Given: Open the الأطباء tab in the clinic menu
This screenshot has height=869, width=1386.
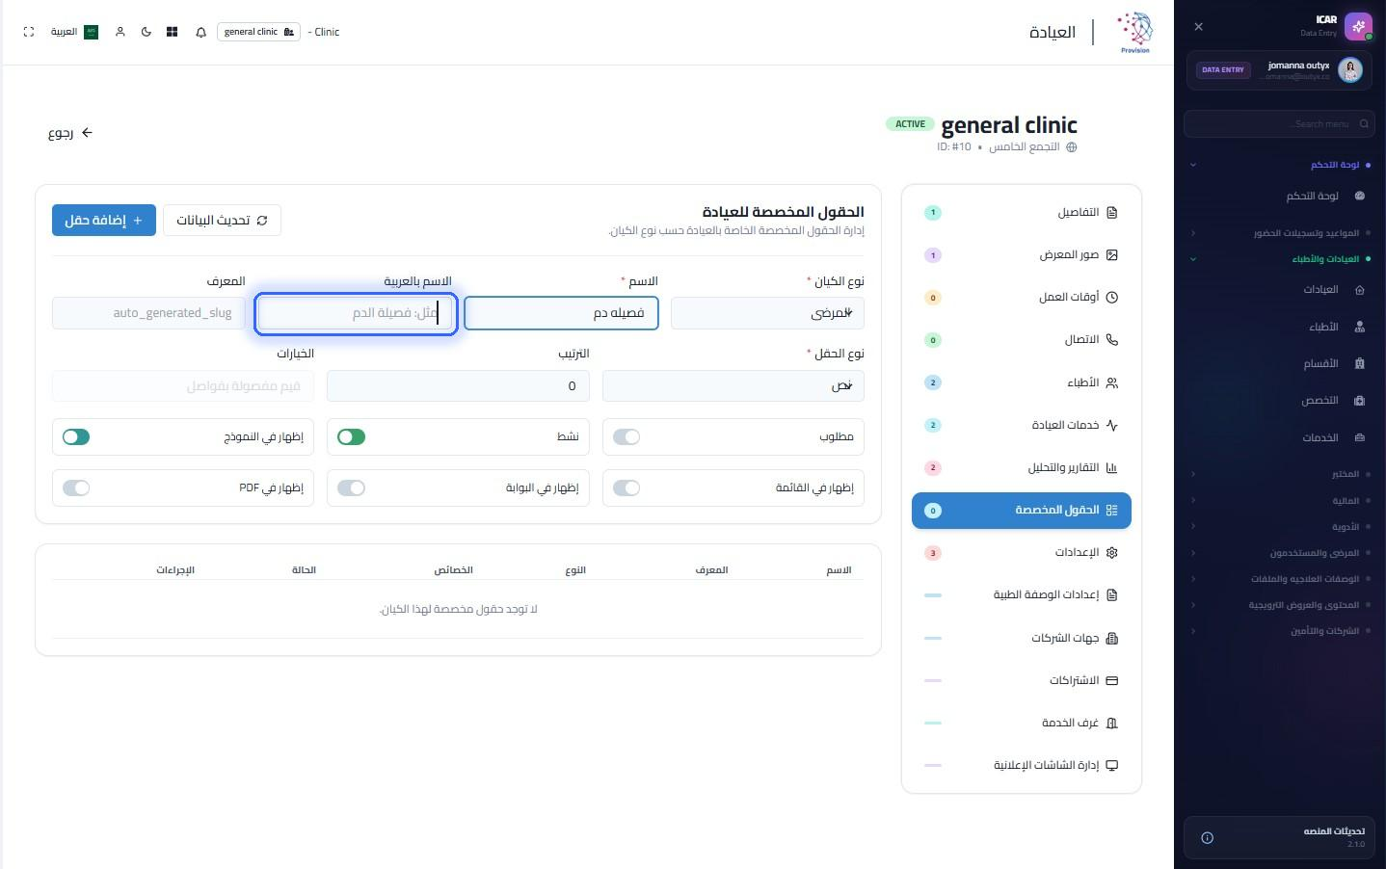Looking at the screenshot, I should [1022, 382].
